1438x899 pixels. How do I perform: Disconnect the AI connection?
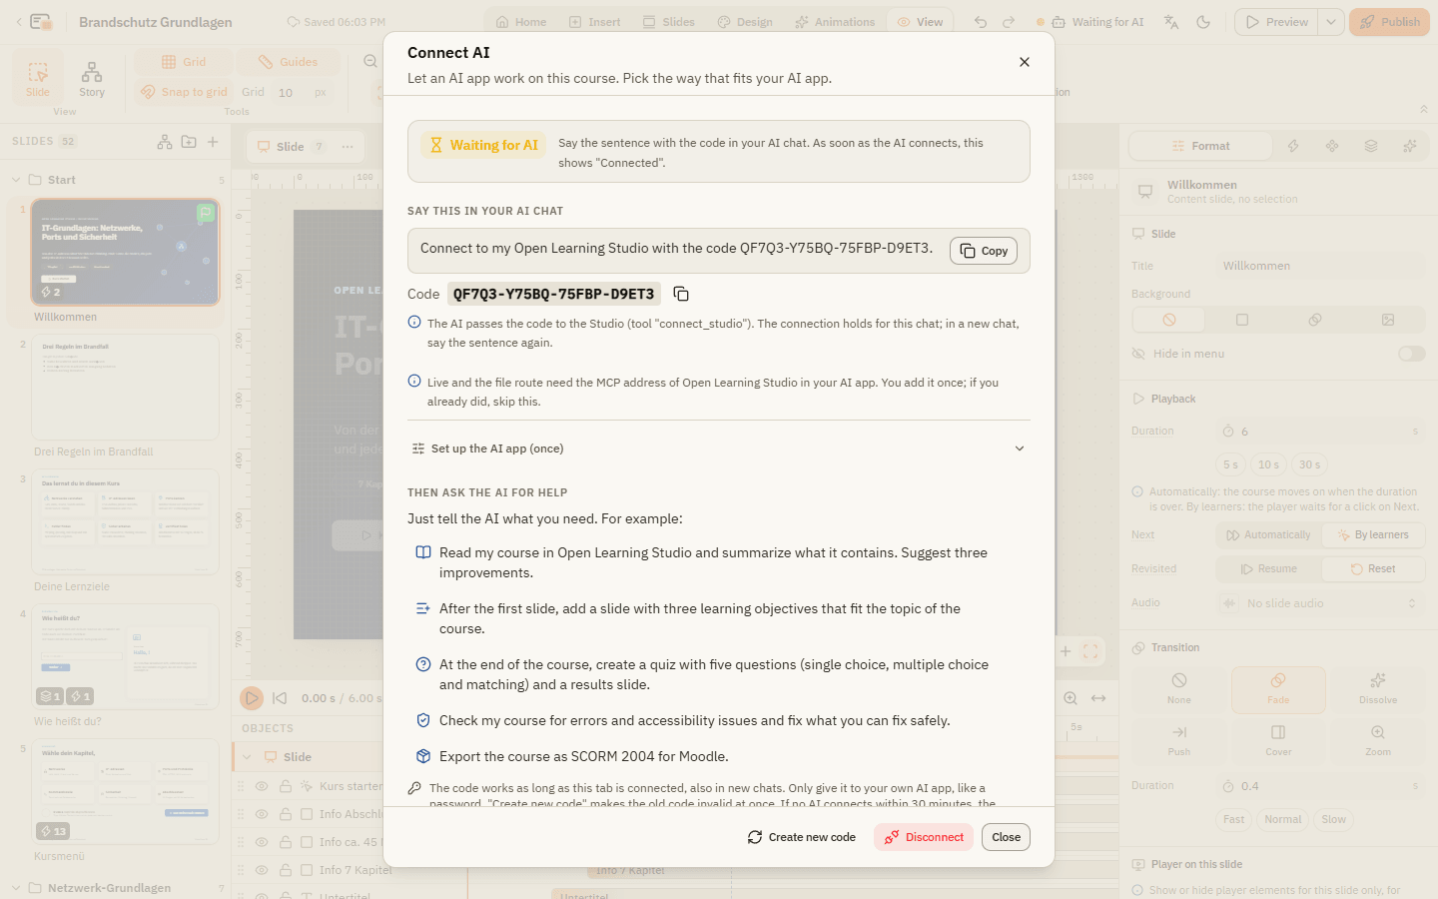(x=924, y=837)
